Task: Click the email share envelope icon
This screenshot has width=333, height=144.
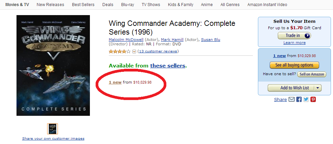Action: pos(292,99)
